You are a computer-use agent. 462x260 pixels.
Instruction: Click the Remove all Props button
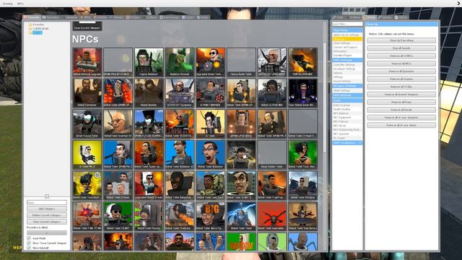pos(401,102)
